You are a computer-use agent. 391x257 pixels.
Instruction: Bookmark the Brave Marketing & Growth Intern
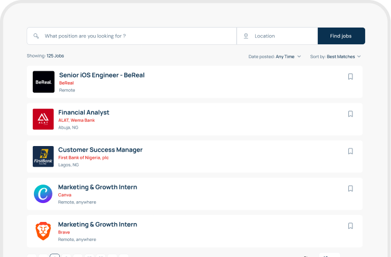[x=350, y=226]
